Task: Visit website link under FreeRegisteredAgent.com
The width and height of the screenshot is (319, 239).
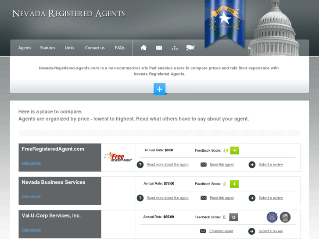Action: pos(31,163)
